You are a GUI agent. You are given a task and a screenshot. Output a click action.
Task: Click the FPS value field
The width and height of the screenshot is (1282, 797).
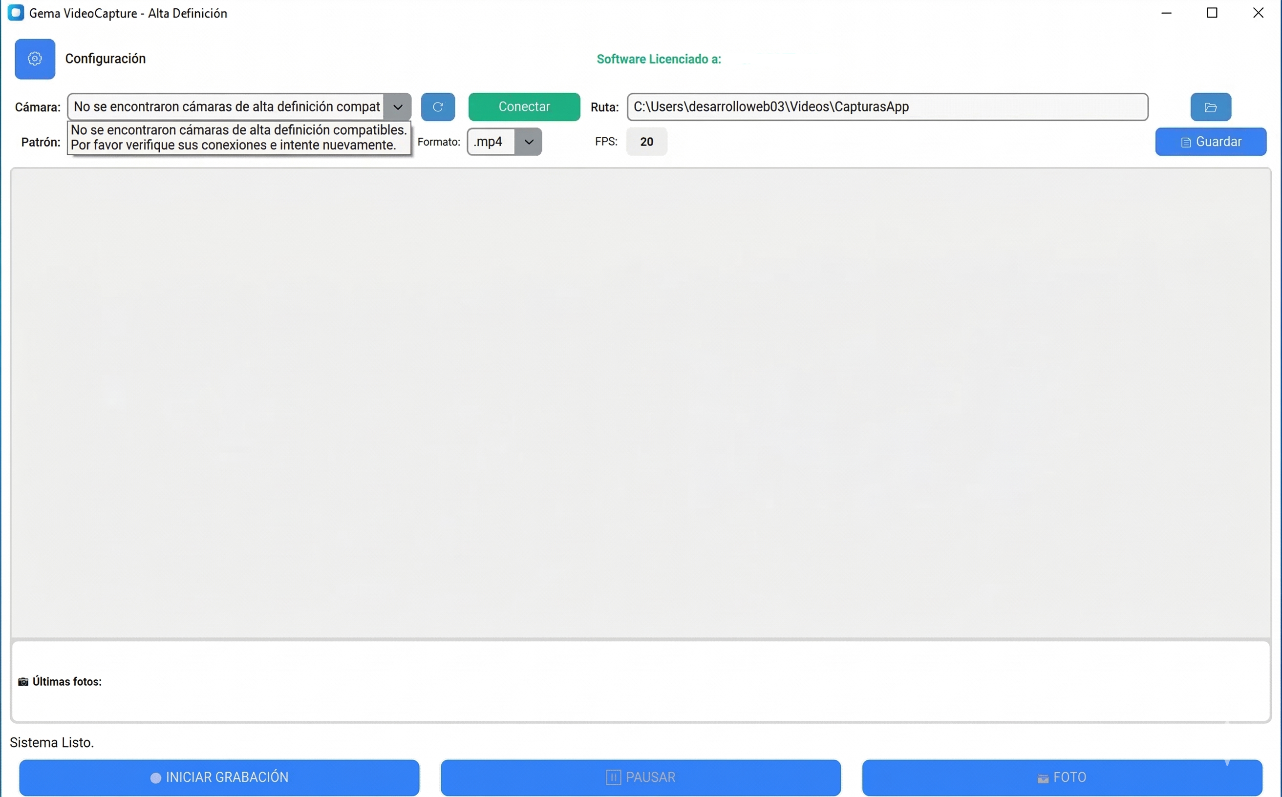pos(646,142)
